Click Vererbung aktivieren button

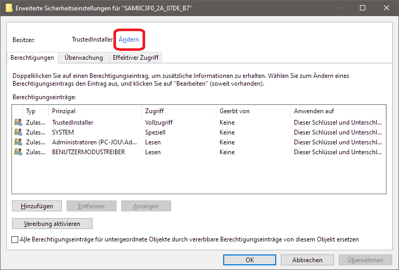[x=52, y=224]
